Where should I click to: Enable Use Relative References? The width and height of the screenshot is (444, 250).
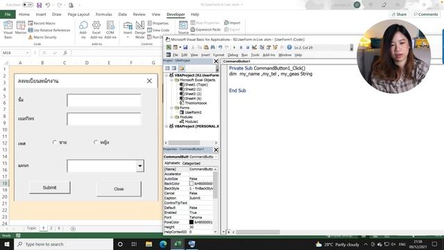coord(49,30)
